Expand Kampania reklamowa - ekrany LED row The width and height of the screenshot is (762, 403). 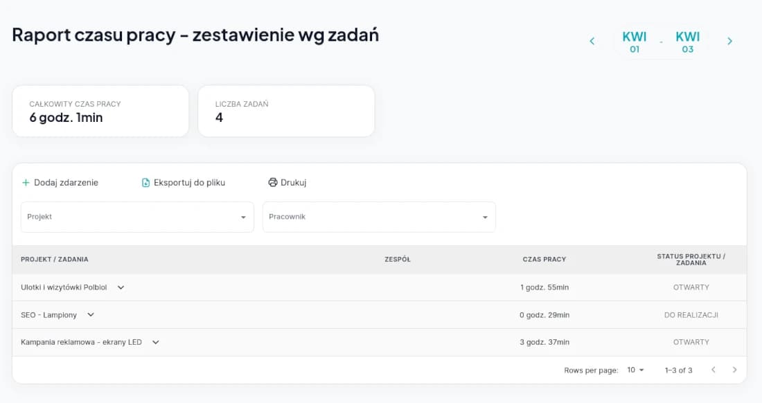pos(155,342)
